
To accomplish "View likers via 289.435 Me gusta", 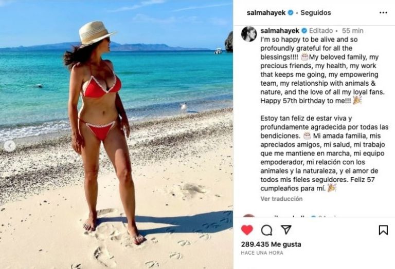I will (271, 244).
